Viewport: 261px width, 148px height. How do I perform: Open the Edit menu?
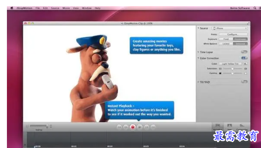click(45, 8)
